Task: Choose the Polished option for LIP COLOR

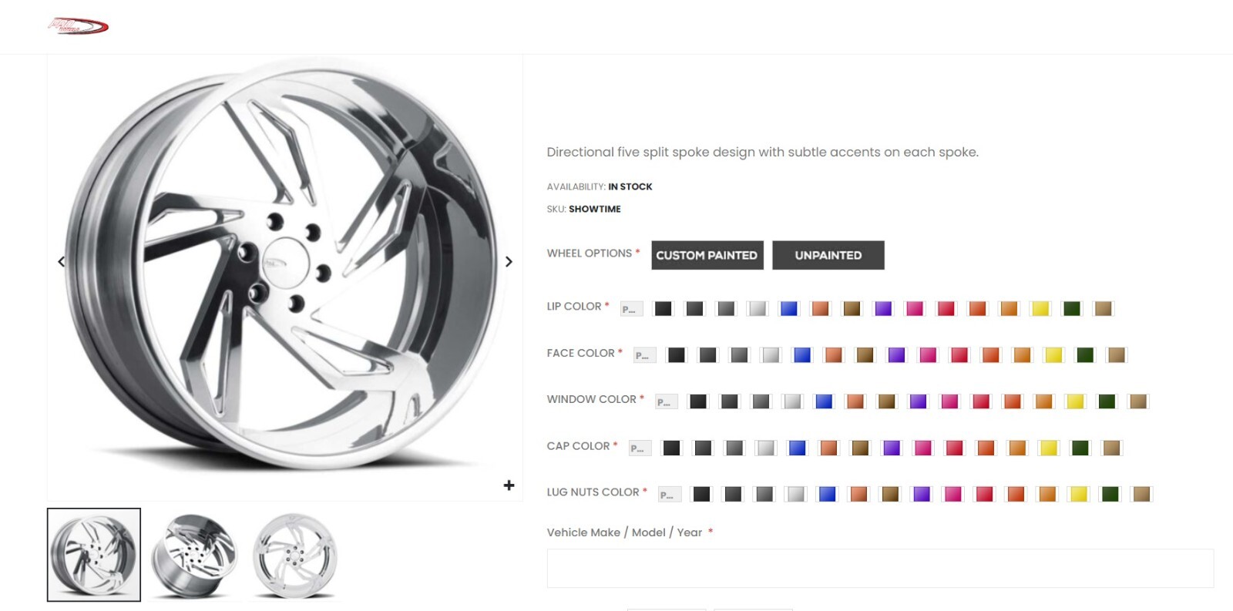Action: click(x=630, y=308)
